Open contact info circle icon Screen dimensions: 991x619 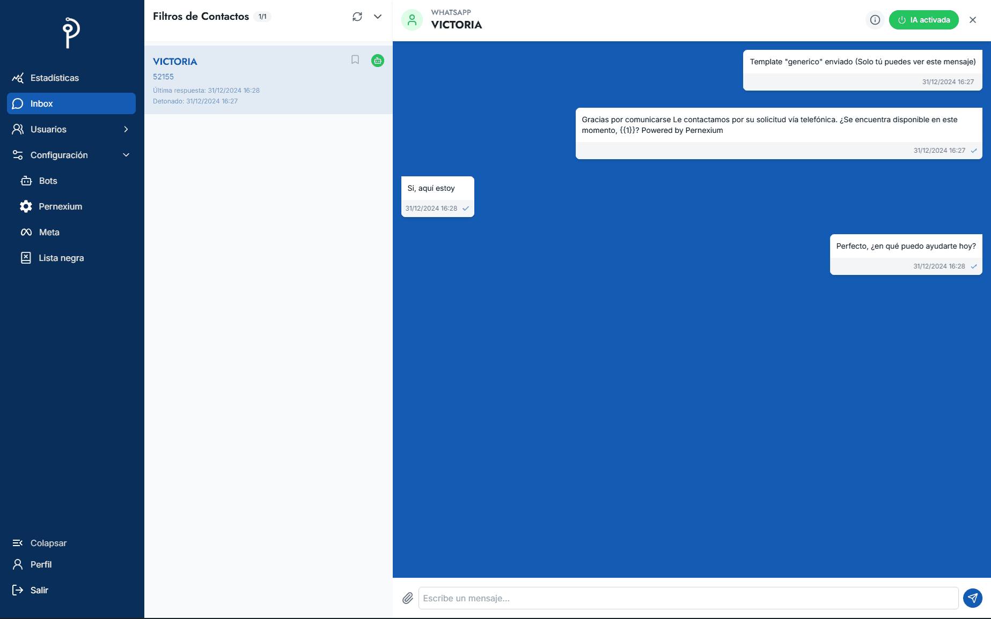[875, 20]
